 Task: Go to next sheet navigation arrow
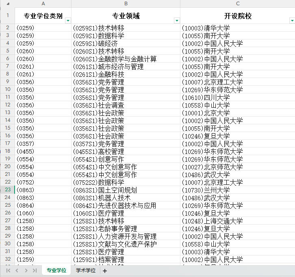(26, 271)
